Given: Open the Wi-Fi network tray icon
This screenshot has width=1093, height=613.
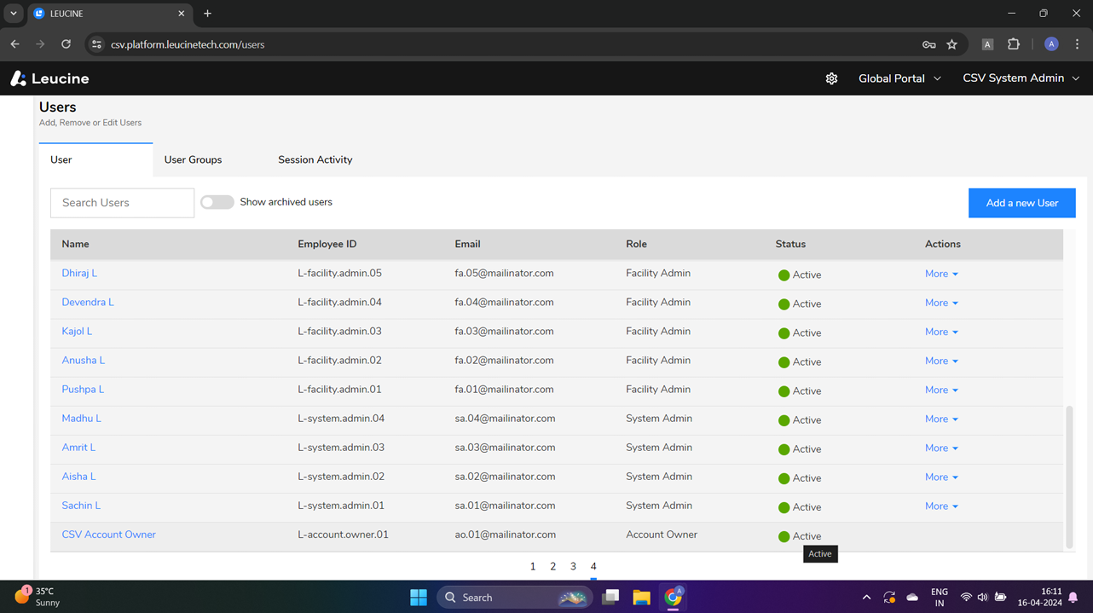Looking at the screenshot, I should tap(966, 597).
